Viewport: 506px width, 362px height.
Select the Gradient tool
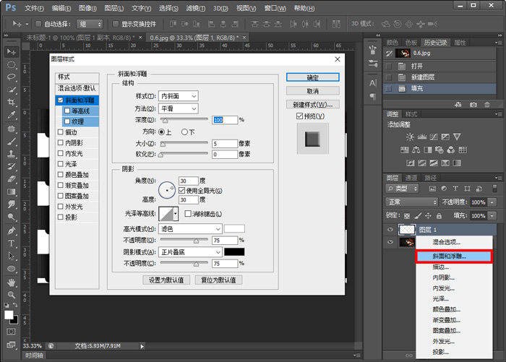(x=12, y=191)
